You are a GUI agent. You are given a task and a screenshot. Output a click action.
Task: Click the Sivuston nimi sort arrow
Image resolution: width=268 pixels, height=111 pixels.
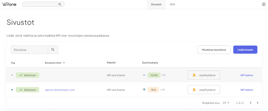click(64, 63)
